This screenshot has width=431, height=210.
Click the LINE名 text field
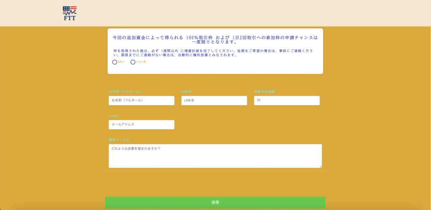(x=214, y=101)
